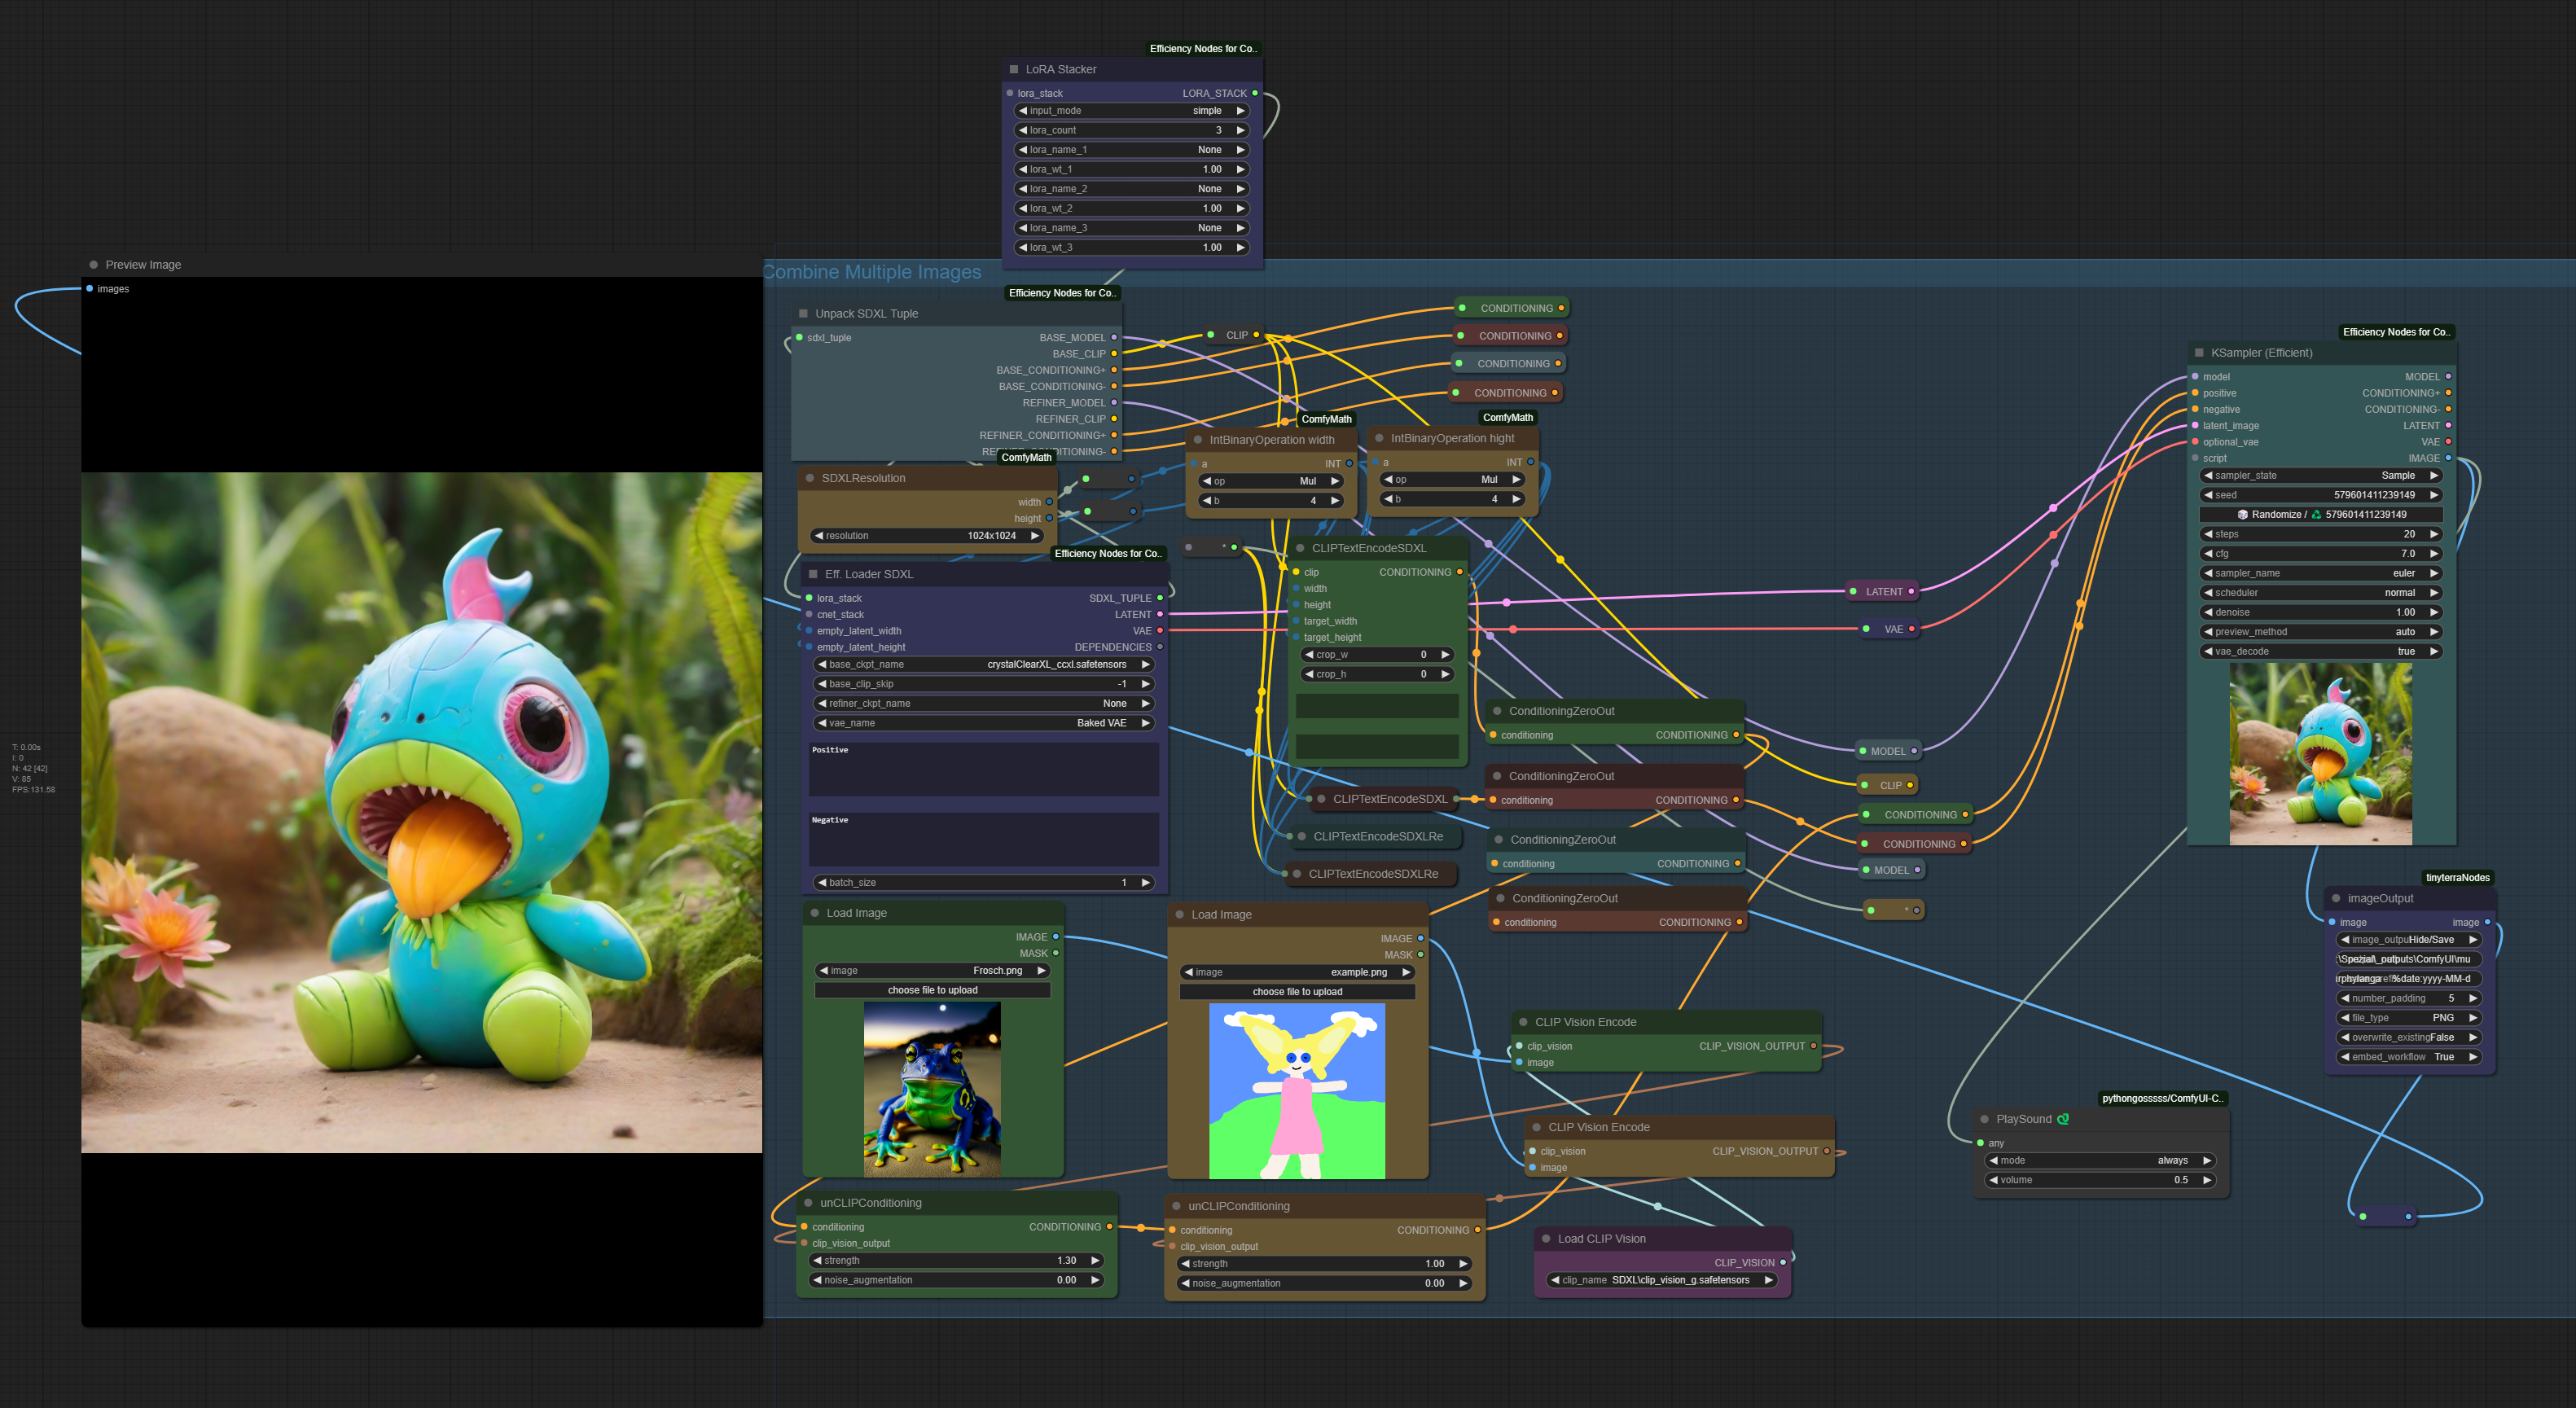Toggle embed_workflow in the imageOutput node
The image size is (2576, 1408).
tap(2408, 1057)
